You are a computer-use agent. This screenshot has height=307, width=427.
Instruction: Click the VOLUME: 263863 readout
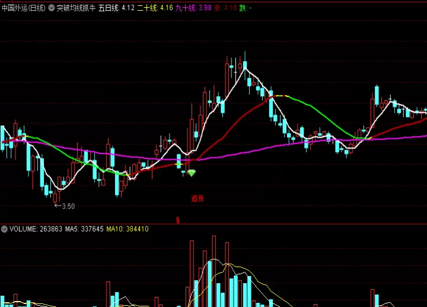tap(36, 229)
